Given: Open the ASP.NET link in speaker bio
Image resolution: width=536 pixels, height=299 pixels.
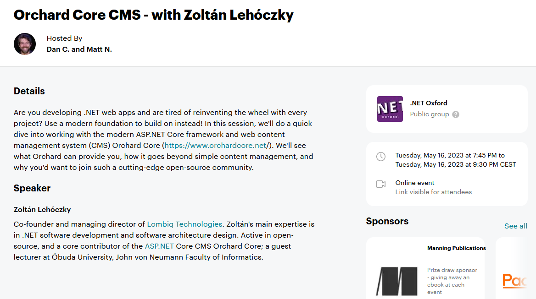Looking at the screenshot, I should tap(159, 246).
